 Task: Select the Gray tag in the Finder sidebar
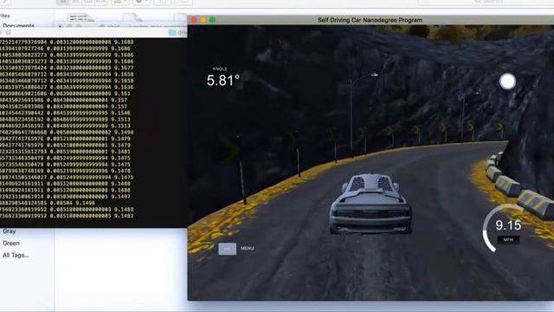(x=10, y=231)
